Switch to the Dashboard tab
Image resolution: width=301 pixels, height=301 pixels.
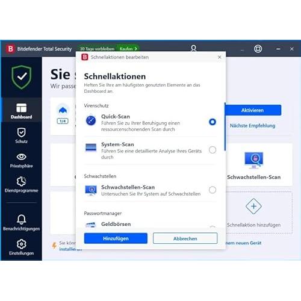(21, 111)
